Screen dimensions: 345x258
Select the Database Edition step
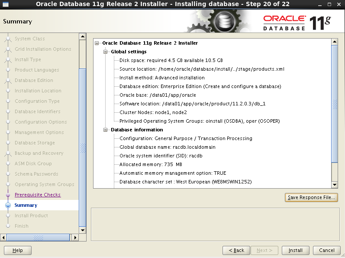click(x=34, y=80)
